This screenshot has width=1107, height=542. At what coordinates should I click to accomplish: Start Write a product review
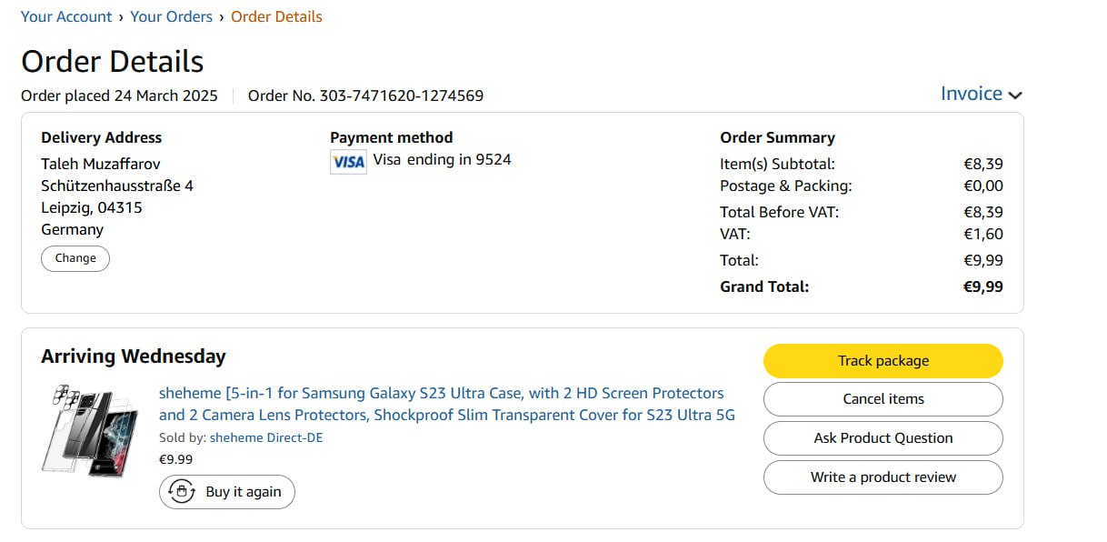tap(883, 477)
